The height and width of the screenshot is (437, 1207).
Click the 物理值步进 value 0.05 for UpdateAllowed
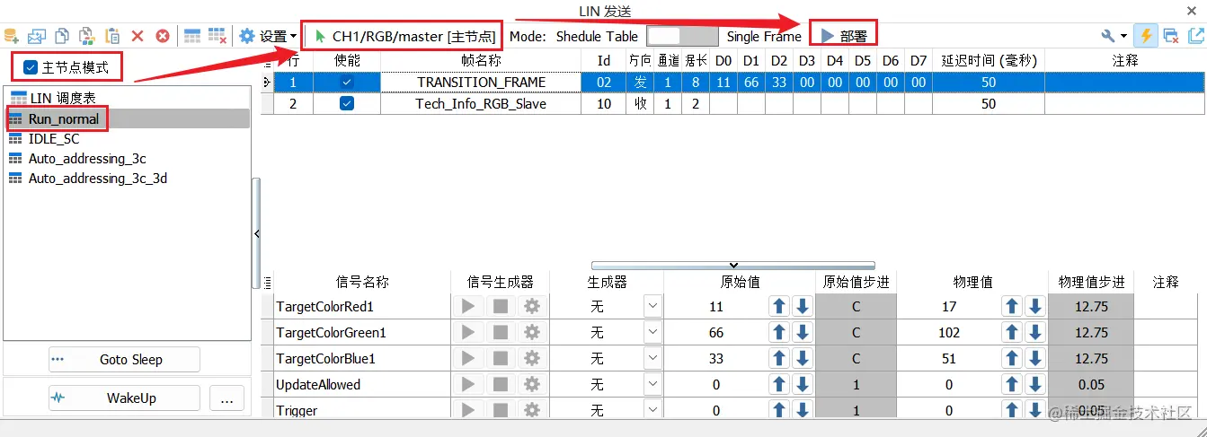point(1090,384)
